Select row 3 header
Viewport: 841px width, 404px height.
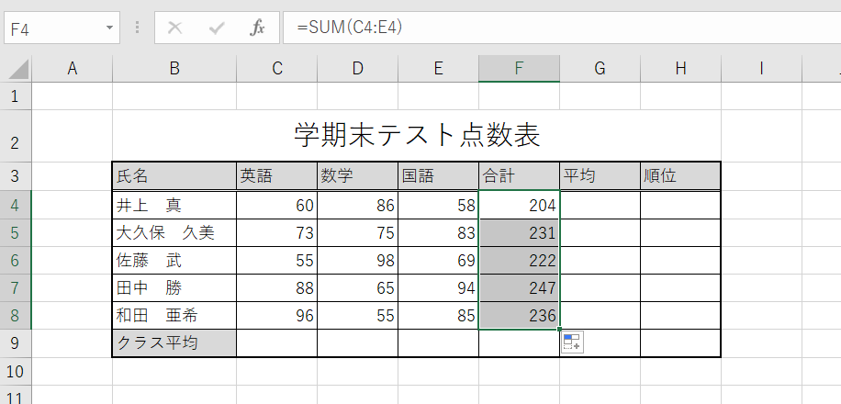[16, 175]
